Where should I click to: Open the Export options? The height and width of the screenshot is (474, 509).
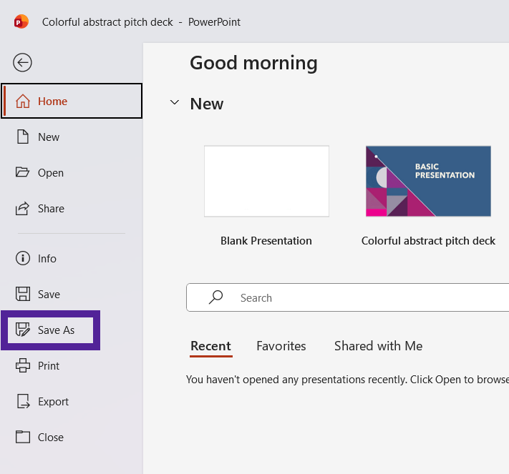point(53,401)
